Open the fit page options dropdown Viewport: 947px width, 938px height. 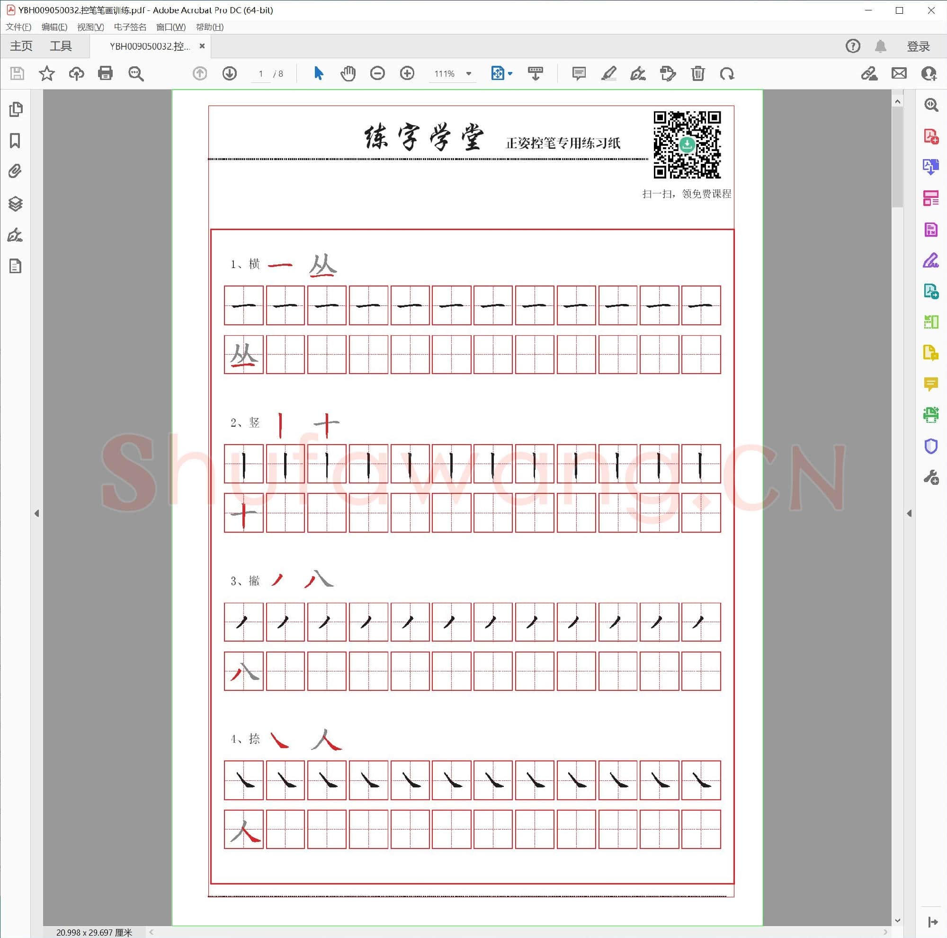(510, 73)
